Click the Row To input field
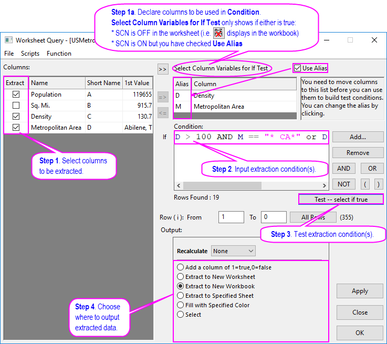The width and height of the screenshot is (387, 344). point(274,217)
